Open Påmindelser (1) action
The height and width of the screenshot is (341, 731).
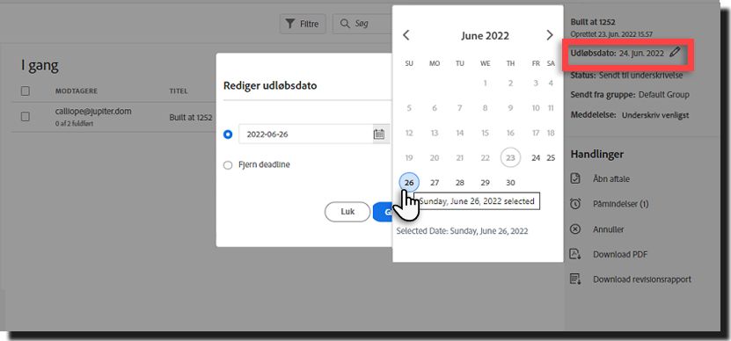point(620,204)
